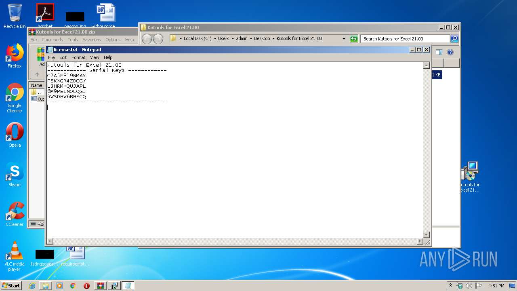Open the Favorites menu in WinRAR
Screen dimensions: 517x291
tap(92, 40)
